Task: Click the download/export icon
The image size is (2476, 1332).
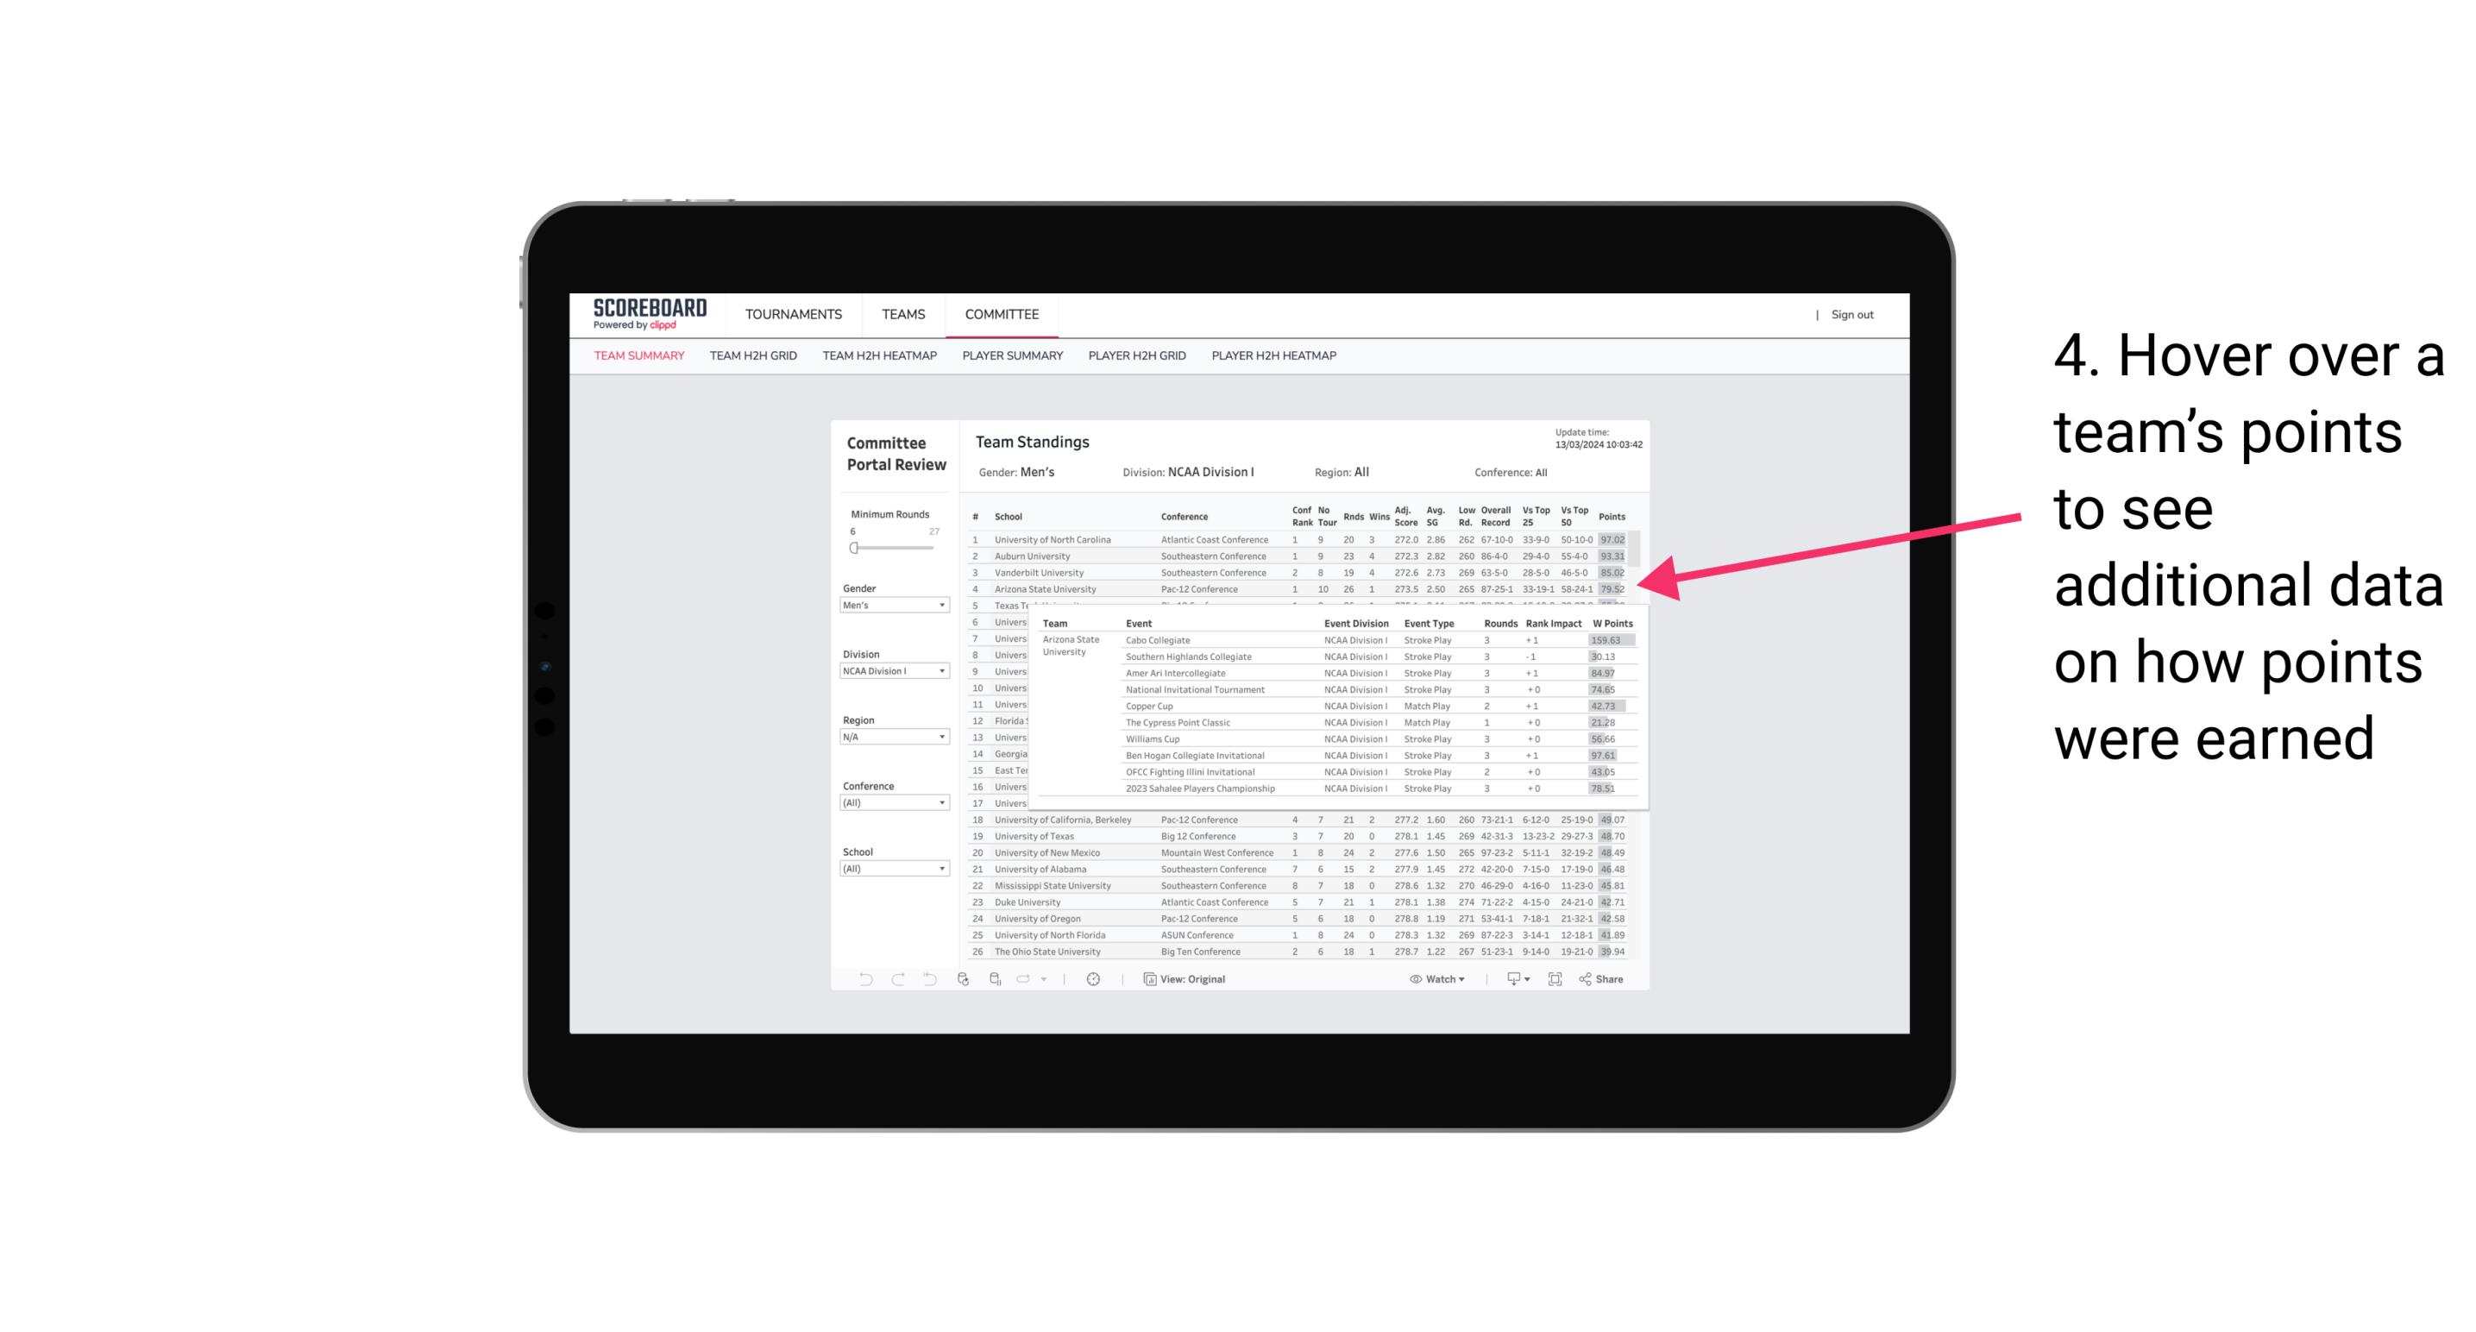Action: [x=1511, y=979]
